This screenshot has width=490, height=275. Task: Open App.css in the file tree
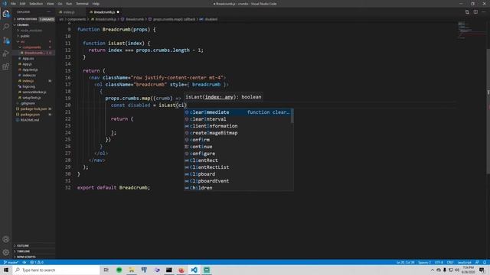click(x=34, y=59)
